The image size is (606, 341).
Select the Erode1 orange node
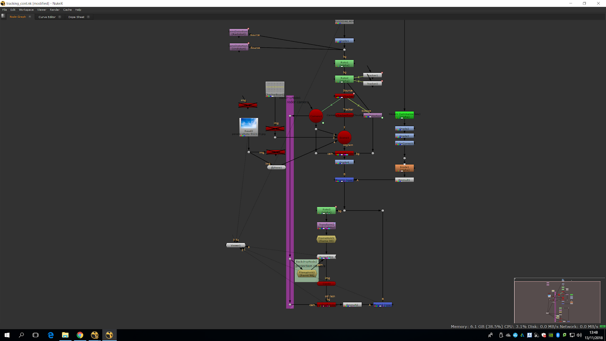[x=405, y=168]
